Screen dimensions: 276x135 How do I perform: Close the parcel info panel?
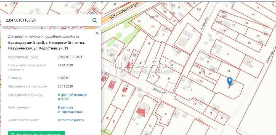coord(97,33)
